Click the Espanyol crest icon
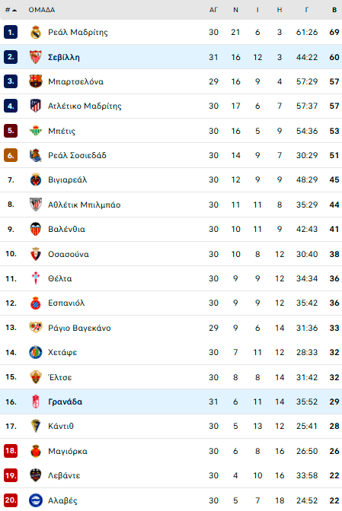Screen dimensions: 342x511 click(x=36, y=303)
